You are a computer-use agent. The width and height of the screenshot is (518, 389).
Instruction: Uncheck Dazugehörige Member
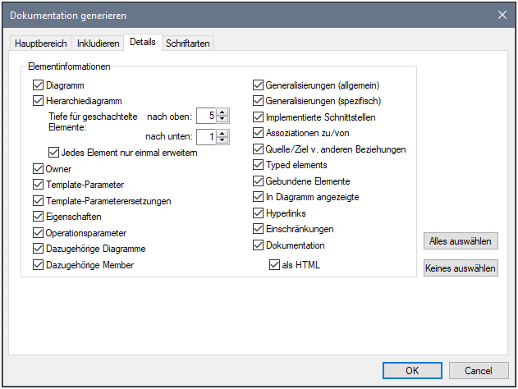tap(38, 265)
